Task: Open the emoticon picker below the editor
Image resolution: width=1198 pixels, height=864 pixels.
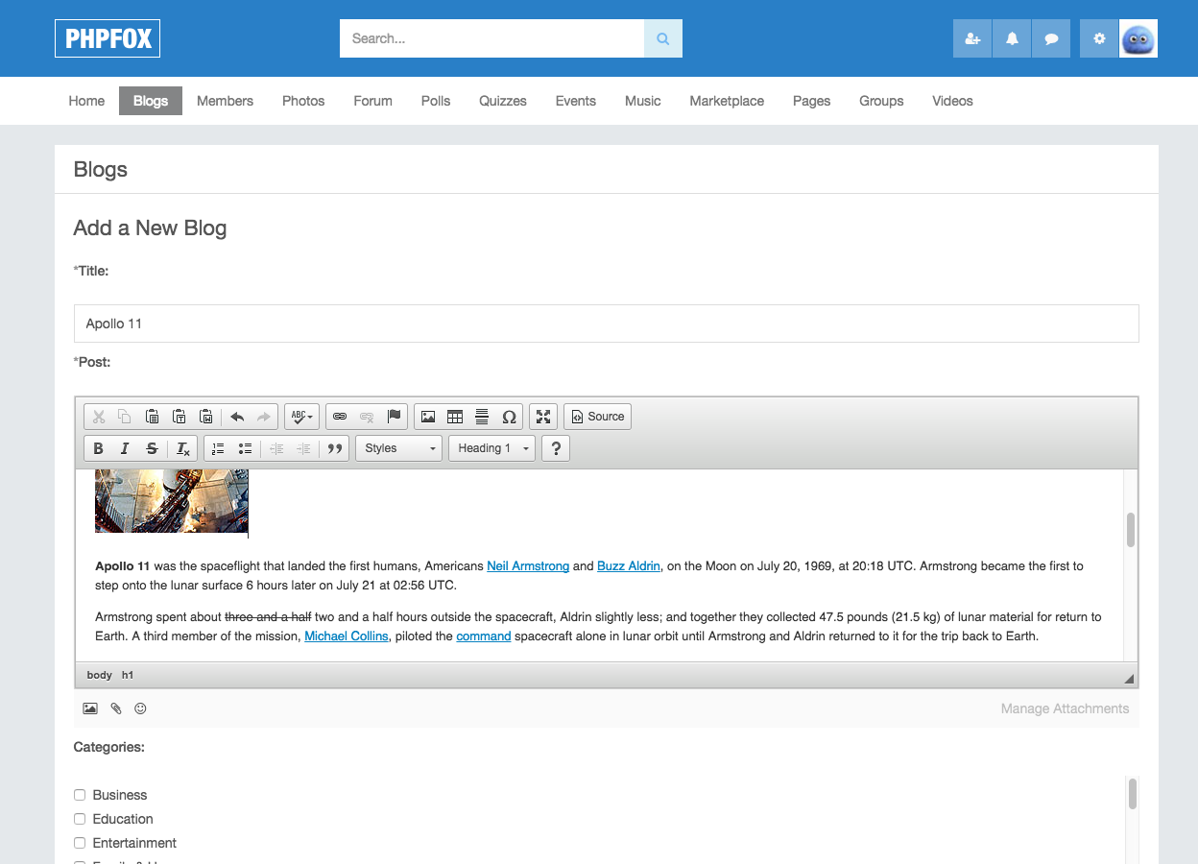Action: (140, 708)
